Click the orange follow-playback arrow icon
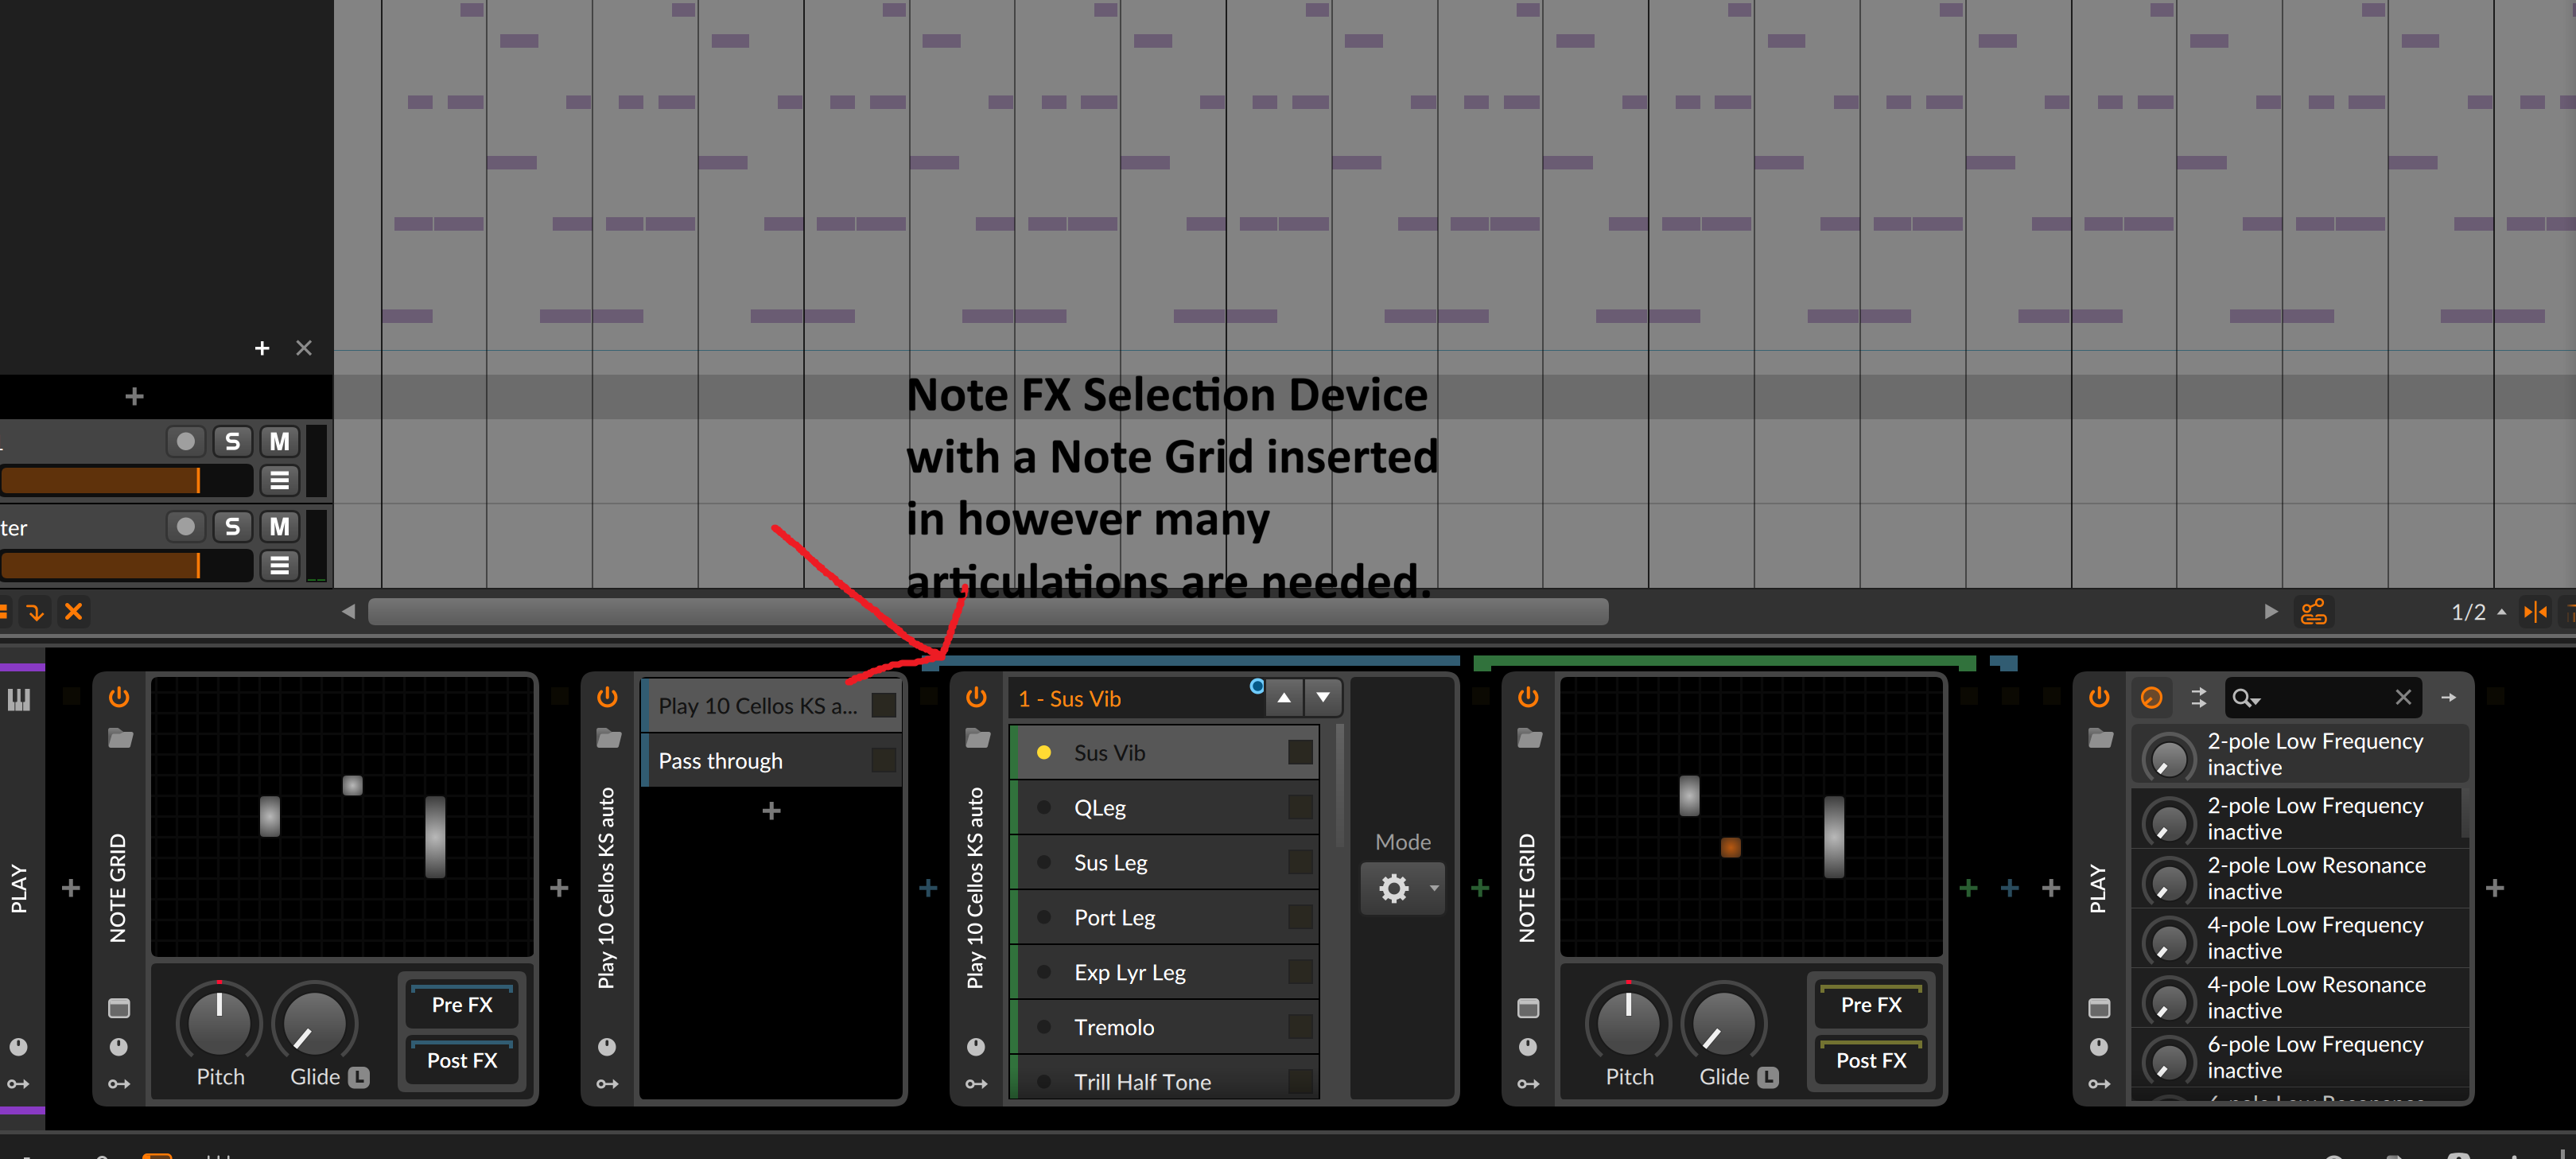 point(35,611)
